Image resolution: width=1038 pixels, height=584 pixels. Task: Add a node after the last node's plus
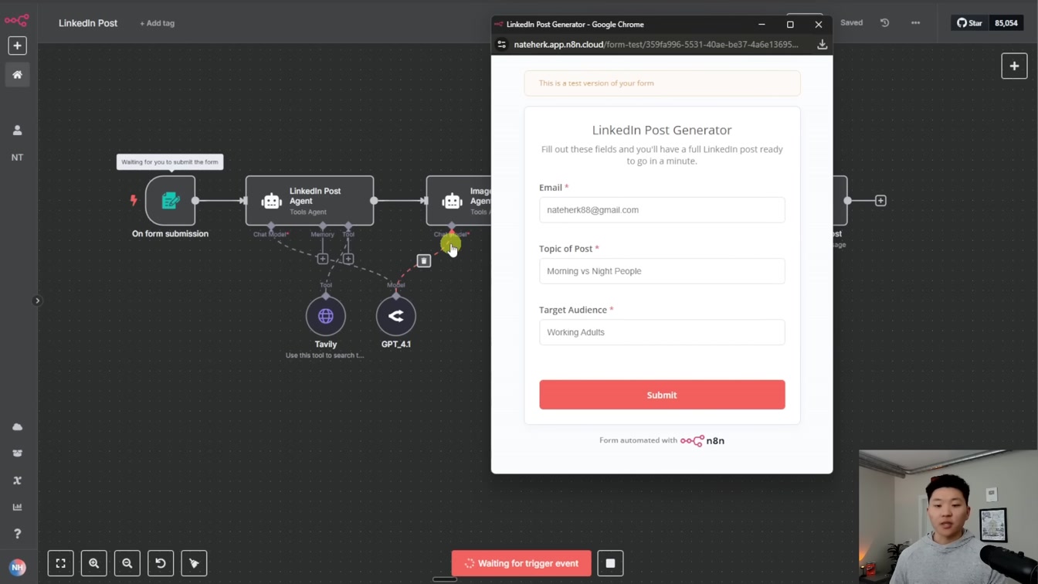pos(880,201)
